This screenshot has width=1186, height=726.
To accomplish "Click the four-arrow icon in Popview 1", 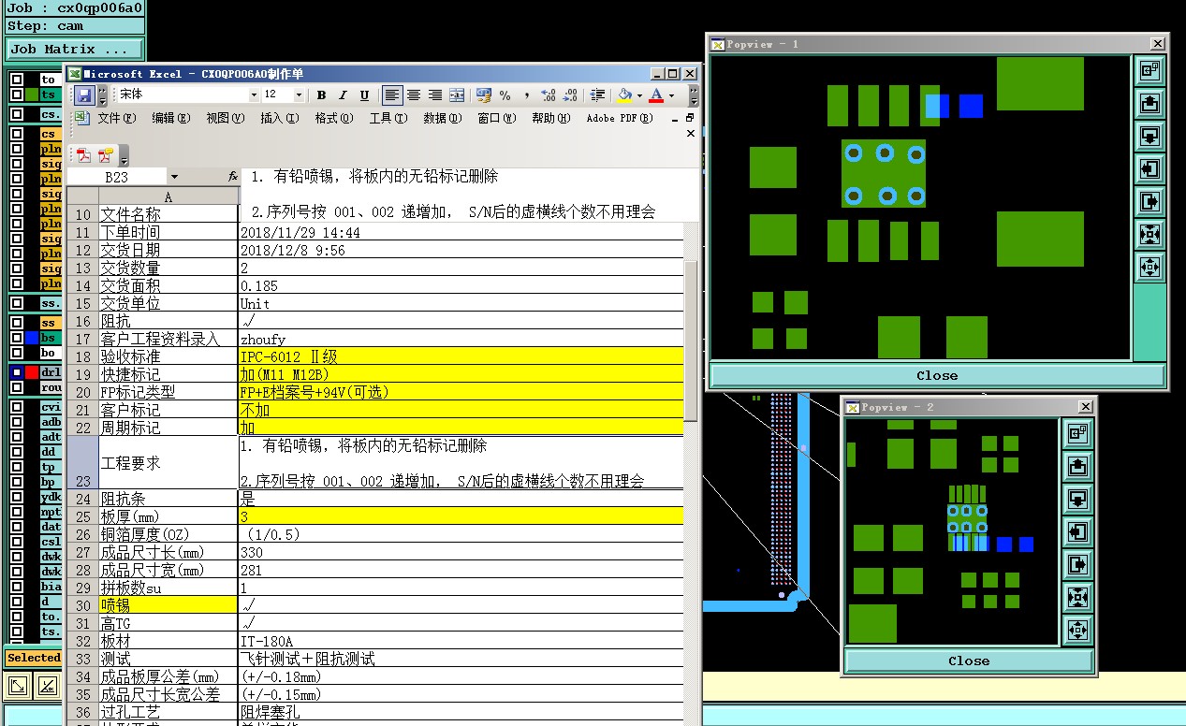I will [x=1150, y=267].
